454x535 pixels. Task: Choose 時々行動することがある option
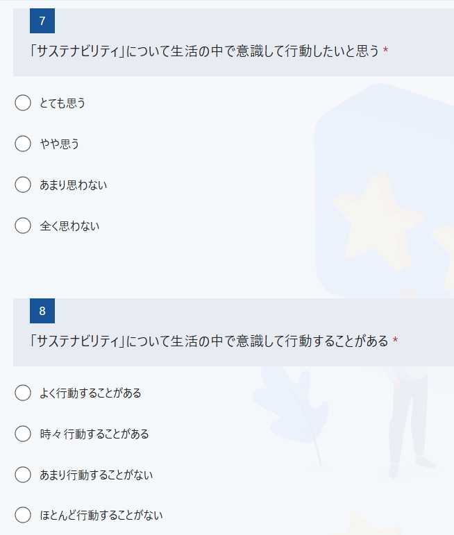(23, 434)
